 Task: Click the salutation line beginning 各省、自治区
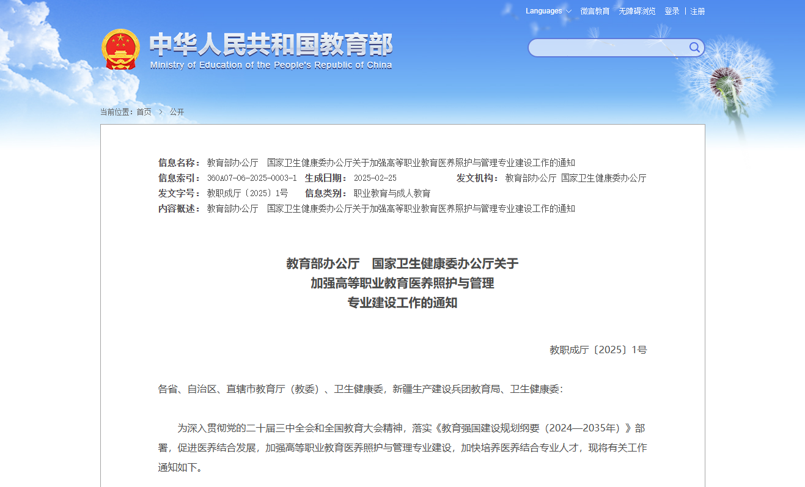click(361, 389)
